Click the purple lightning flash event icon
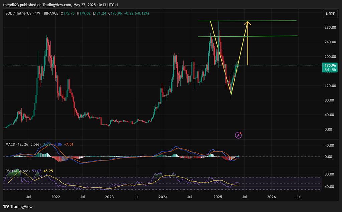The image size is (342, 212). pyautogui.click(x=238, y=135)
